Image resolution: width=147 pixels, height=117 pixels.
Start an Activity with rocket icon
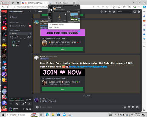click(x=23, y=104)
